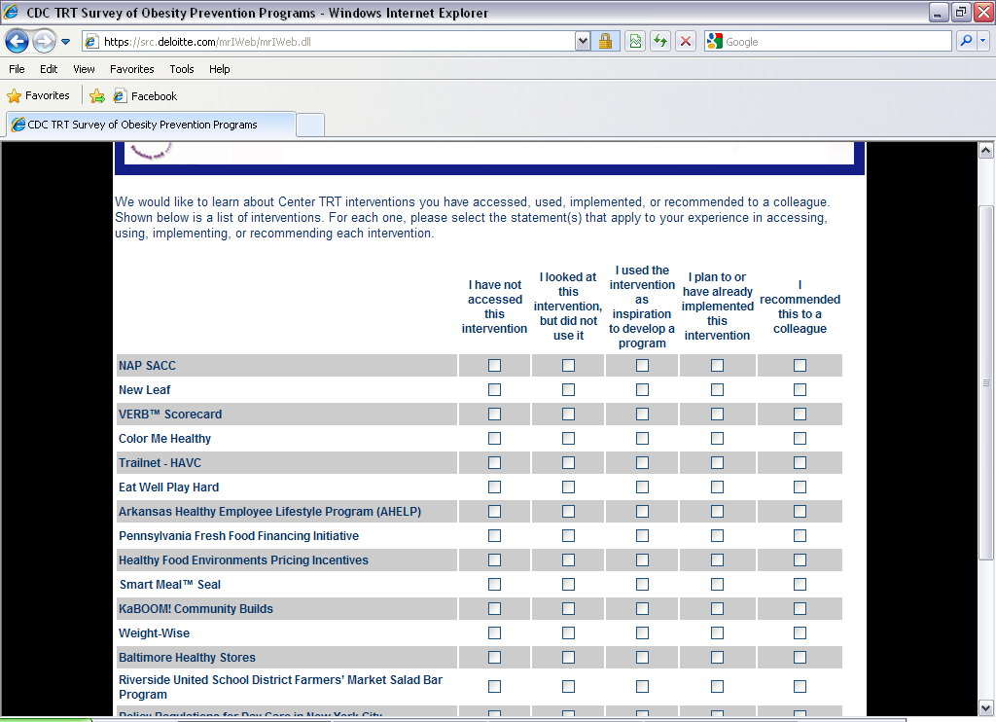
Task: Check 'I have not accessed' for NAP SACC
Action: pyautogui.click(x=494, y=366)
